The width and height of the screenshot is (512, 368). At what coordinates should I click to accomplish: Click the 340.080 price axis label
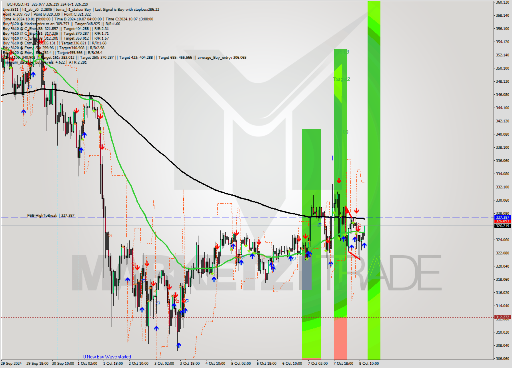(x=502, y=134)
